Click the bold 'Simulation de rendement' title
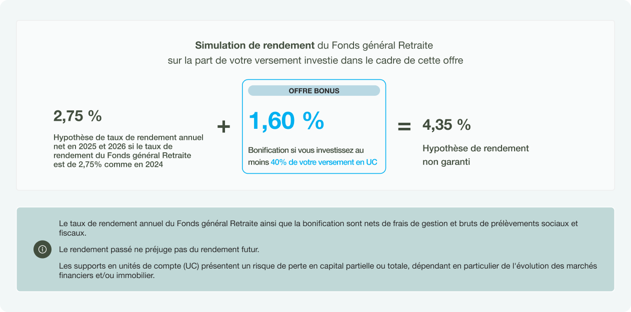 pyautogui.click(x=254, y=45)
